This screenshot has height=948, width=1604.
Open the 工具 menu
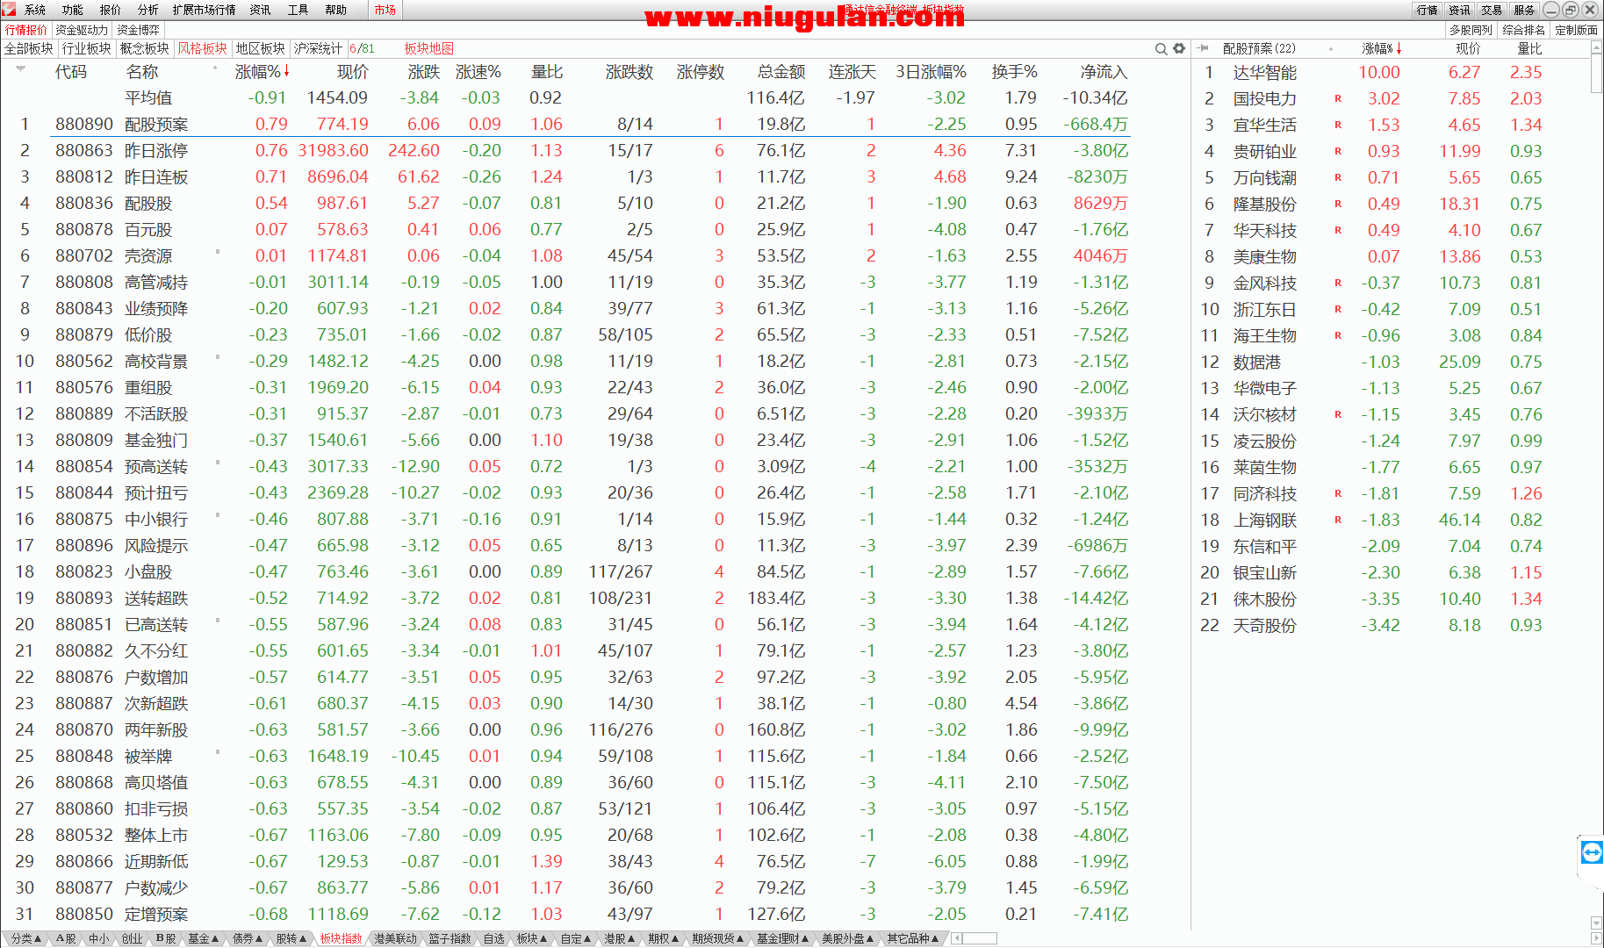299,10
